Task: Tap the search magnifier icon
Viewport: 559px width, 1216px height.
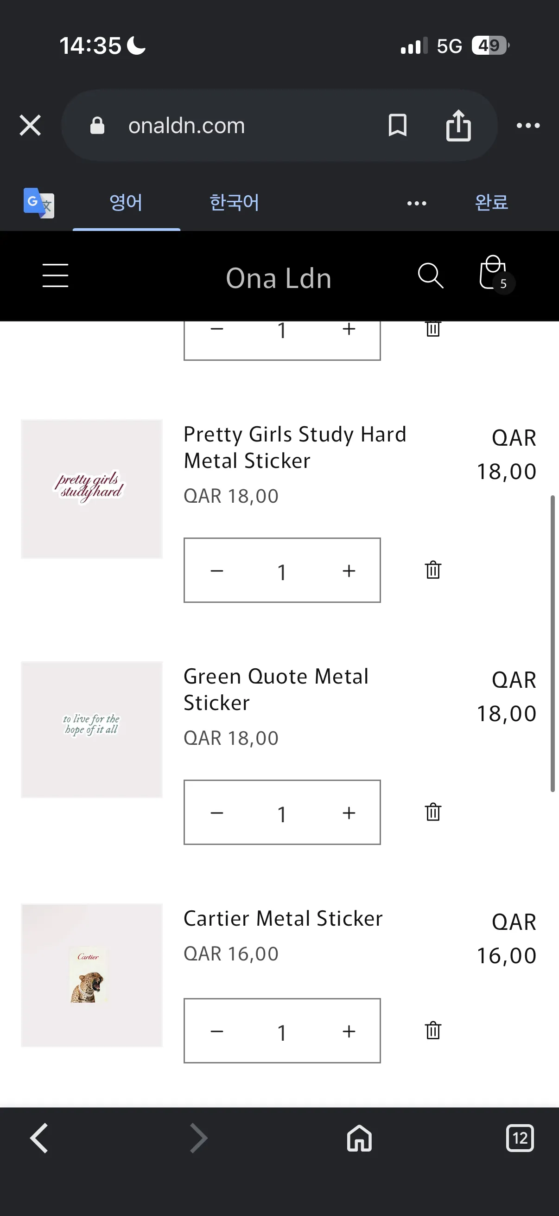Action: [x=430, y=275]
